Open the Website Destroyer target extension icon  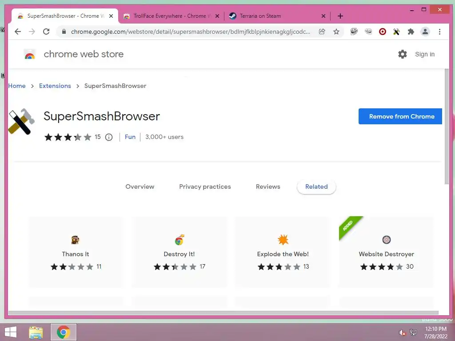pos(383,32)
